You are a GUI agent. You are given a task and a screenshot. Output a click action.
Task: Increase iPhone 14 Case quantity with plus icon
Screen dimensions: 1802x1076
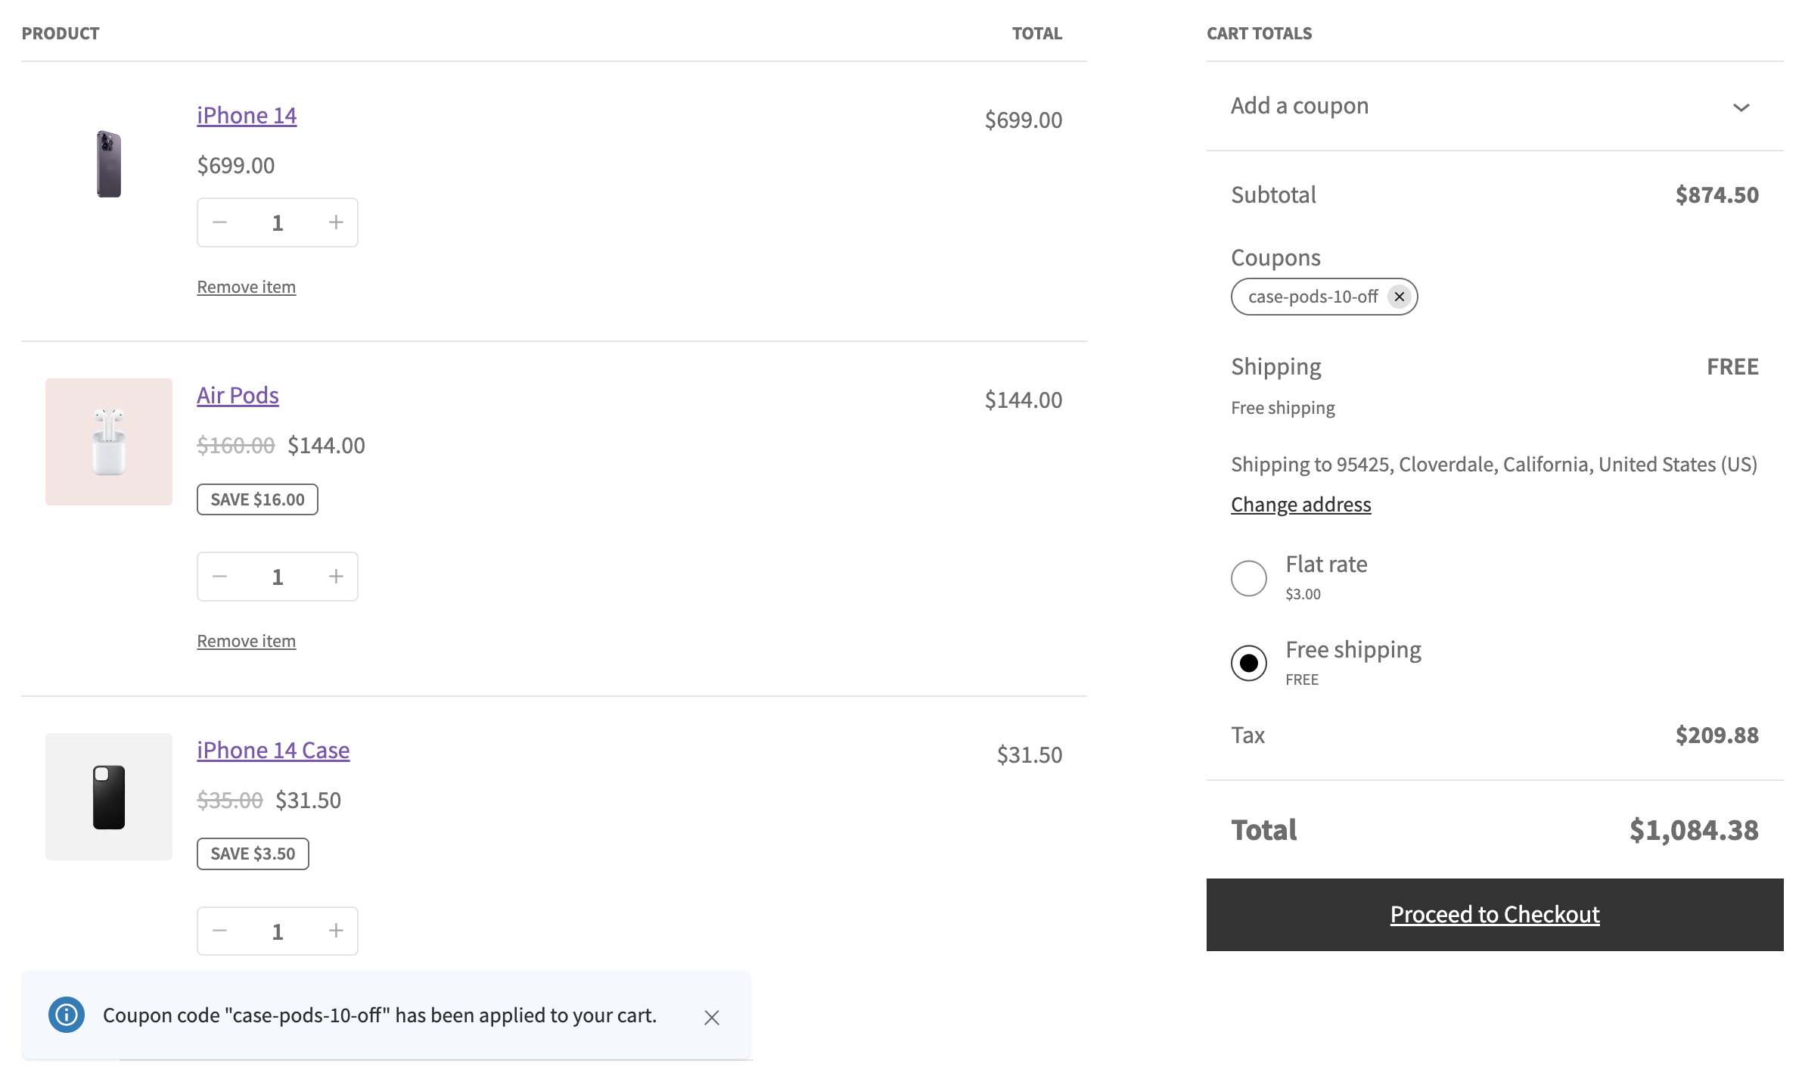pyautogui.click(x=335, y=931)
